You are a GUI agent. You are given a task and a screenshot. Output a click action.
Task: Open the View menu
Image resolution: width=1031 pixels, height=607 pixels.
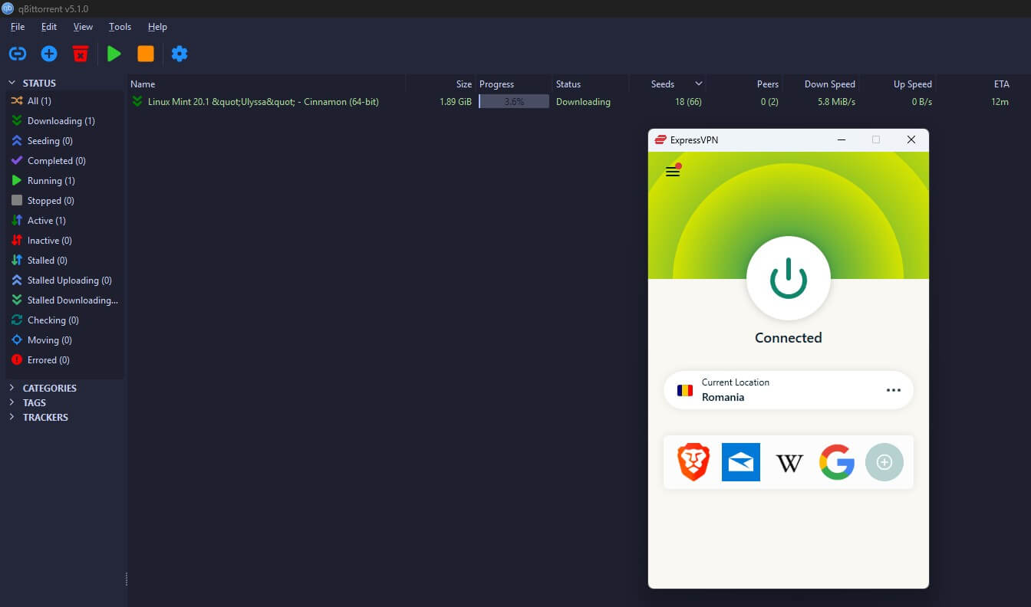tap(83, 26)
